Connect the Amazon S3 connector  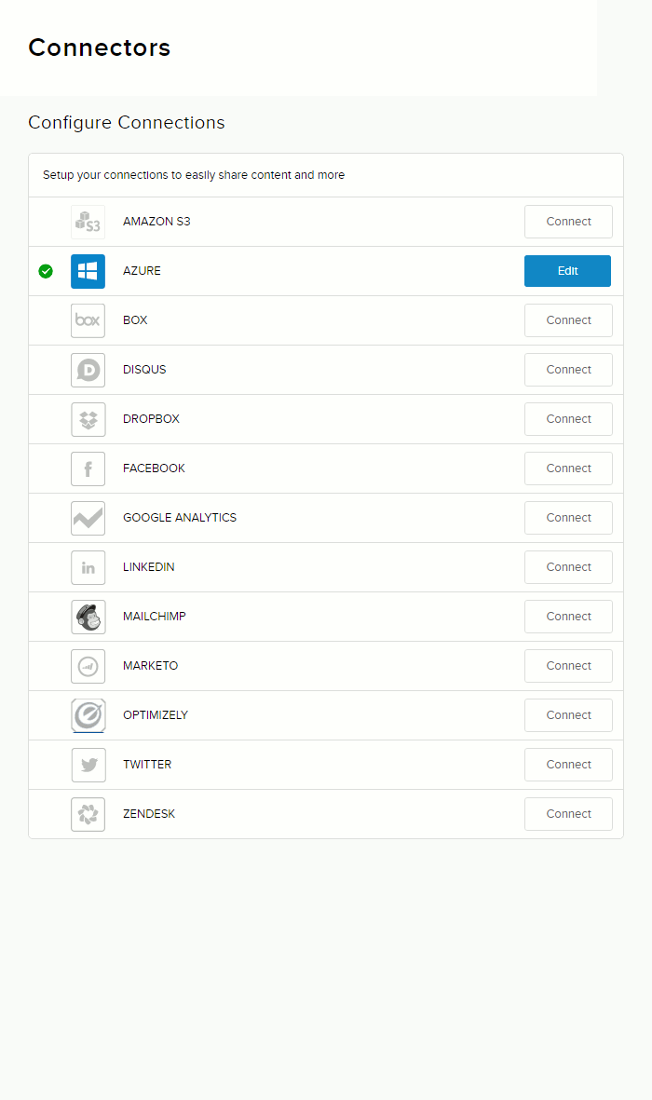[x=568, y=222]
